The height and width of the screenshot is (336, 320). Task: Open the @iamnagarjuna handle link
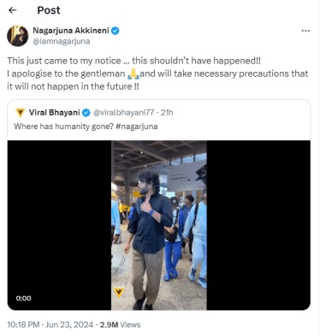62,41
